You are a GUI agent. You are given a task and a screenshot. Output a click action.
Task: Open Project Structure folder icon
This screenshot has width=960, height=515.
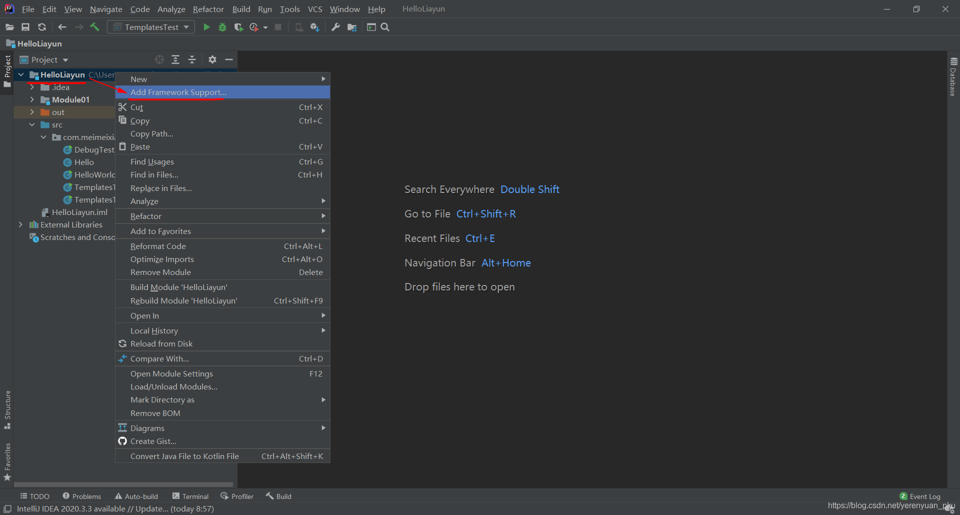click(352, 27)
